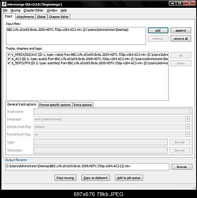197x198 pixels.
Task: Click the mkvmerge app icon in title bar
Action: point(4,4)
